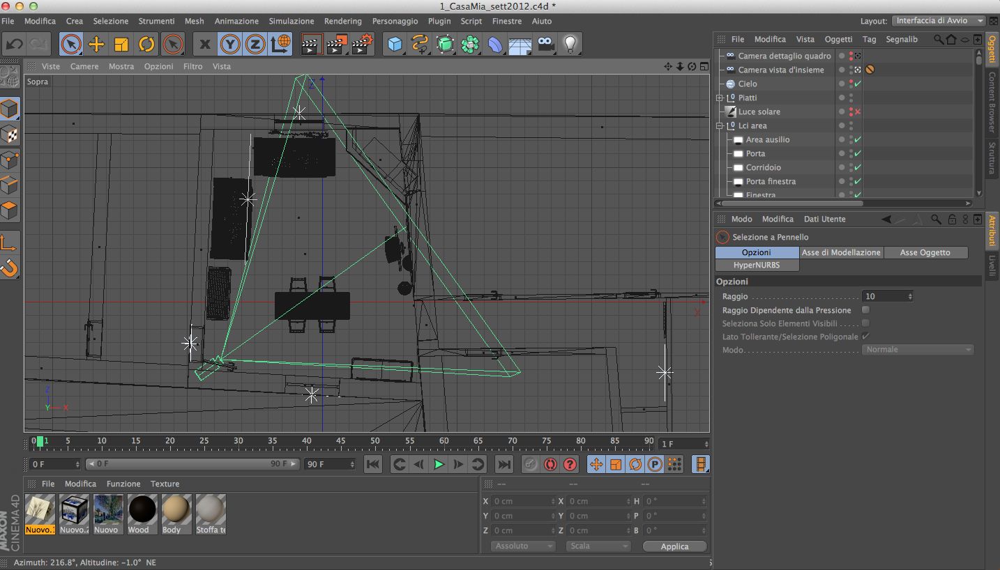Open Render Settings clapperboard icon

(361, 45)
